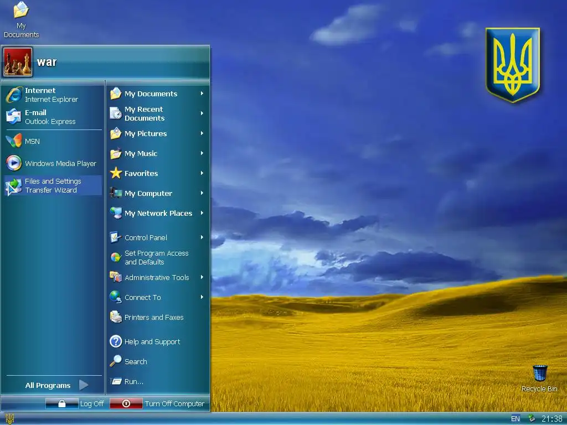Start Windows Media Player icon
The height and width of the screenshot is (425, 567).
[14, 163]
